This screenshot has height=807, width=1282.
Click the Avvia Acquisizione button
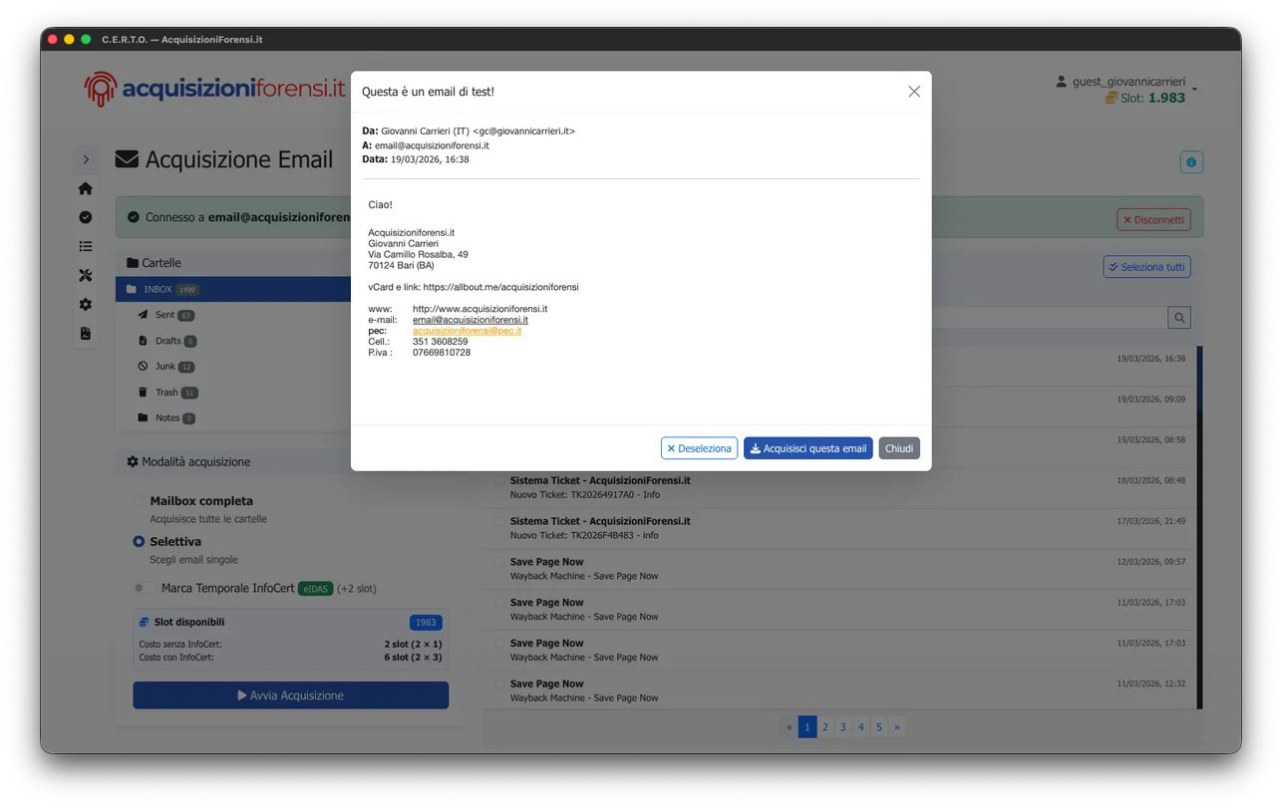290,694
